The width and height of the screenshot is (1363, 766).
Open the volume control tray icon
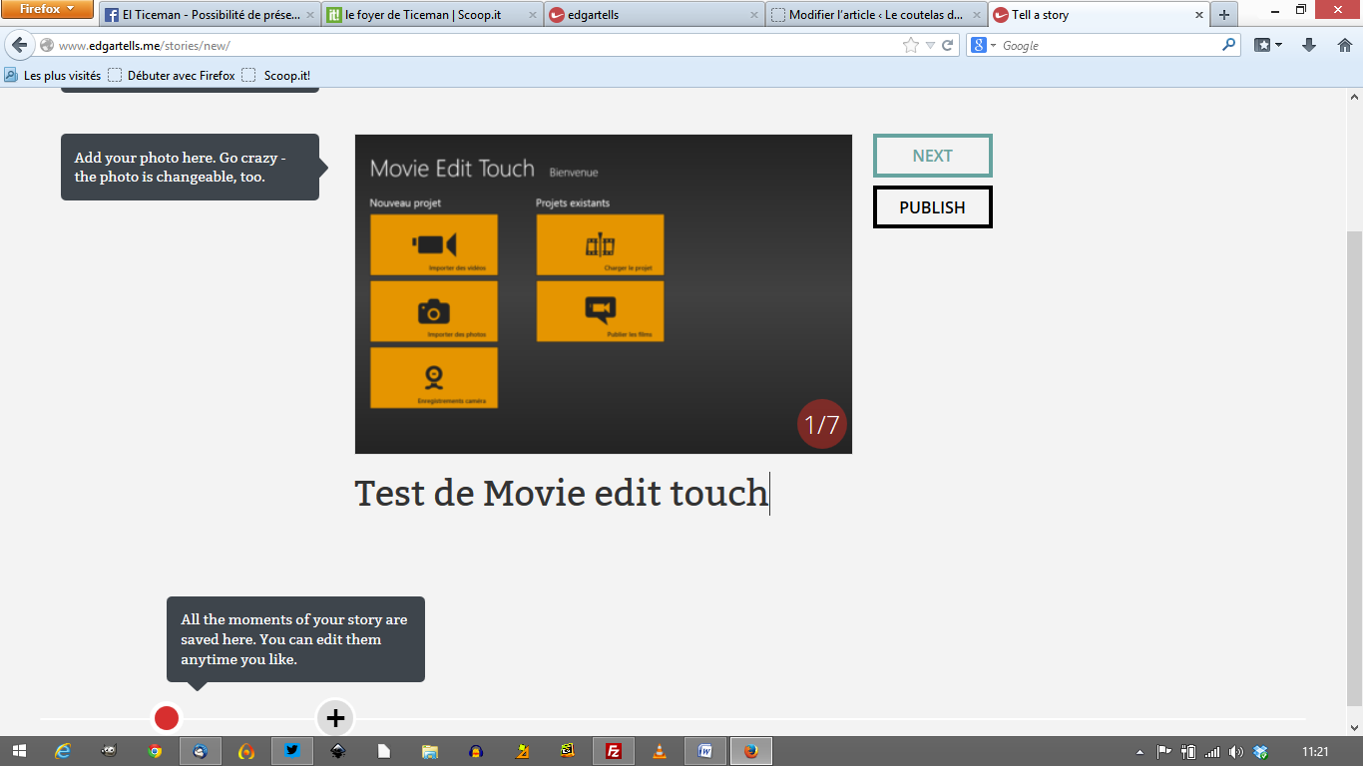[1236, 751]
